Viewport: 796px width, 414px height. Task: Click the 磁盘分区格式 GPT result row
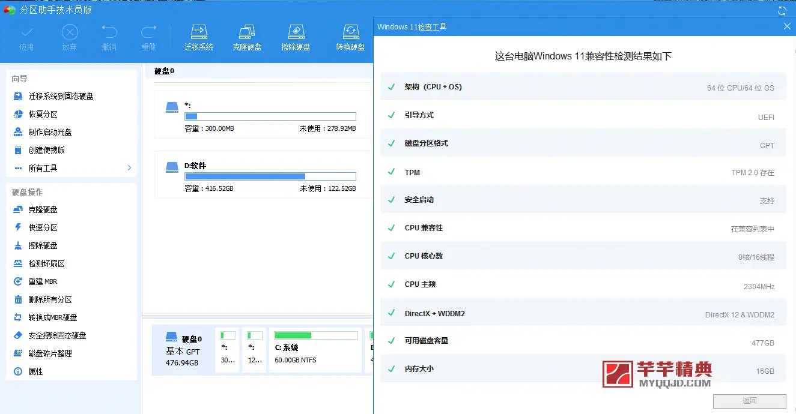(x=583, y=144)
